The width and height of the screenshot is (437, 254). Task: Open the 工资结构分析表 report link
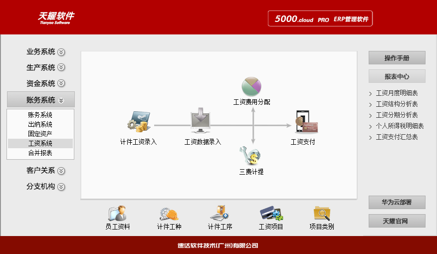(x=397, y=104)
